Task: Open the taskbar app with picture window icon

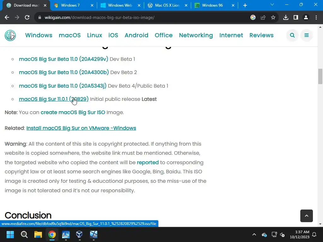Action: pos(66,234)
